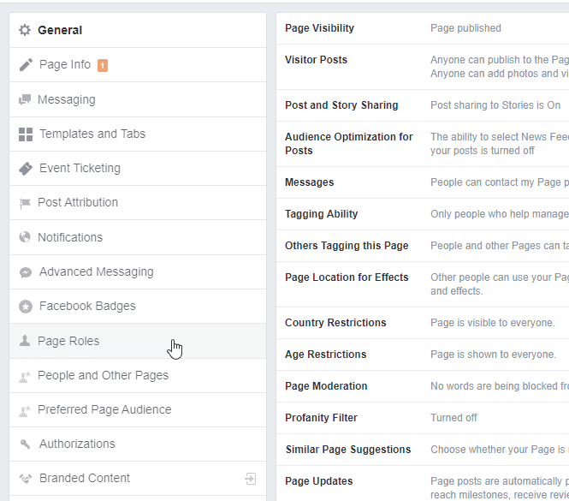Click the Event Ticketing ticket icon
This screenshot has height=501, width=569.
coord(26,169)
